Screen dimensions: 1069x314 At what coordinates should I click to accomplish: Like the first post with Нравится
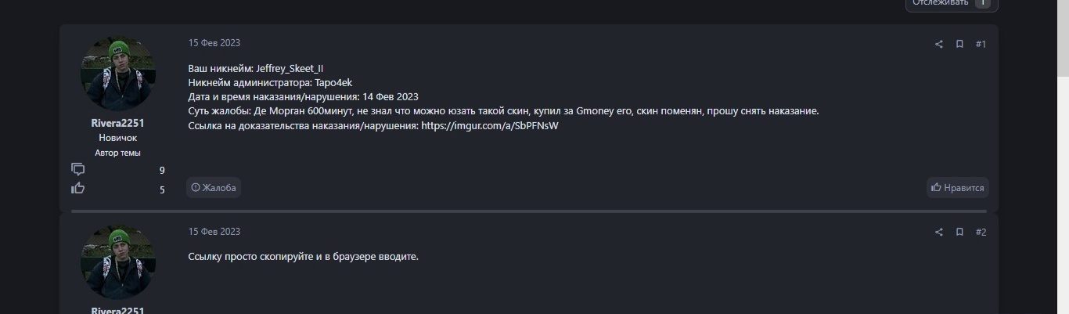958,188
